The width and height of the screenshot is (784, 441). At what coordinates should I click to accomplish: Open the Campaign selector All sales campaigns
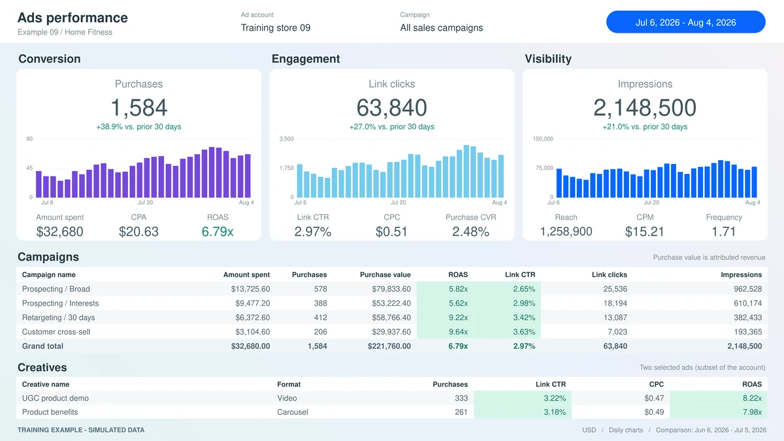coord(442,27)
